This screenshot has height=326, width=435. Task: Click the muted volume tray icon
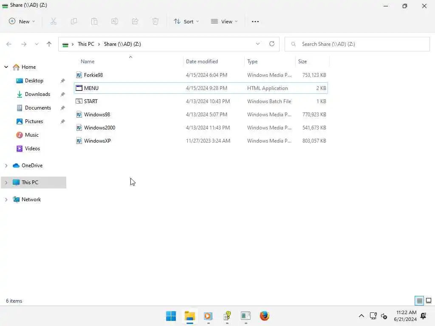click(x=384, y=316)
